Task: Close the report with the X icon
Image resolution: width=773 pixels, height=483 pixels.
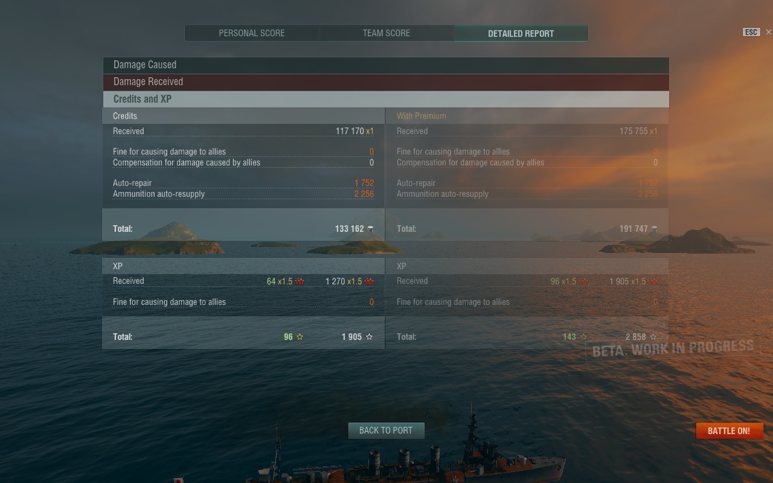Action: pyautogui.click(x=768, y=32)
